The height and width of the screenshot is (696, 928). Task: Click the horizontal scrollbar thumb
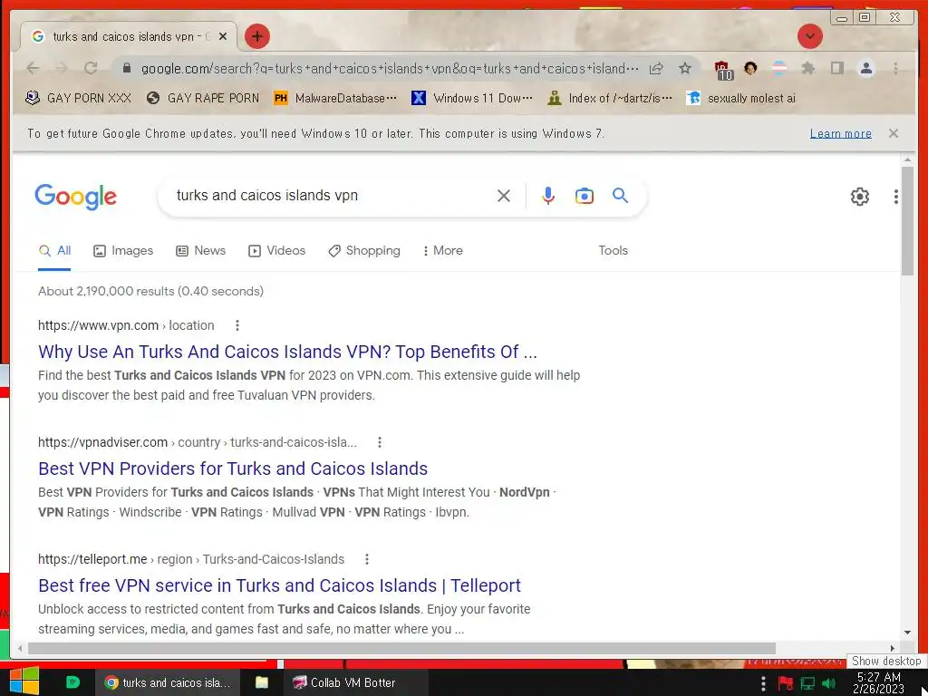pos(401,648)
